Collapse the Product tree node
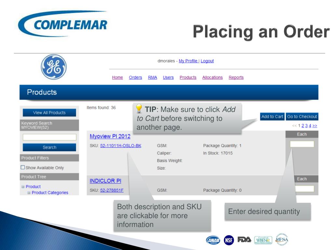 (x=23, y=187)
